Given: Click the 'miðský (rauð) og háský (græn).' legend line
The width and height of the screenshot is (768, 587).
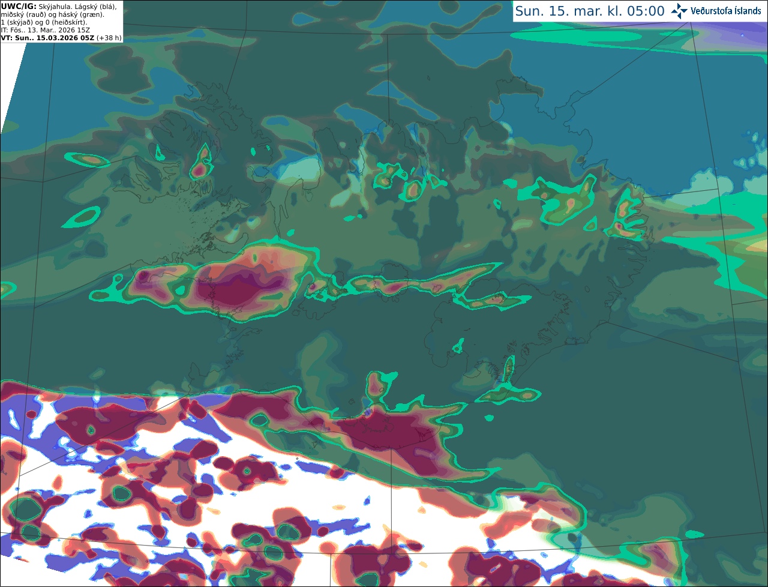Looking at the screenshot, I should tap(52, 14).
